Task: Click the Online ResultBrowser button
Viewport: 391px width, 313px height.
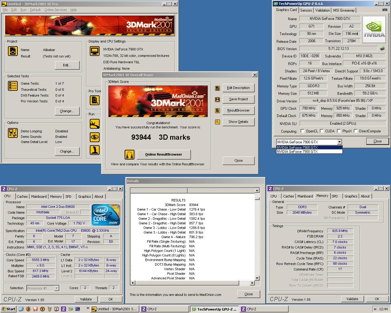Action: 164,154
